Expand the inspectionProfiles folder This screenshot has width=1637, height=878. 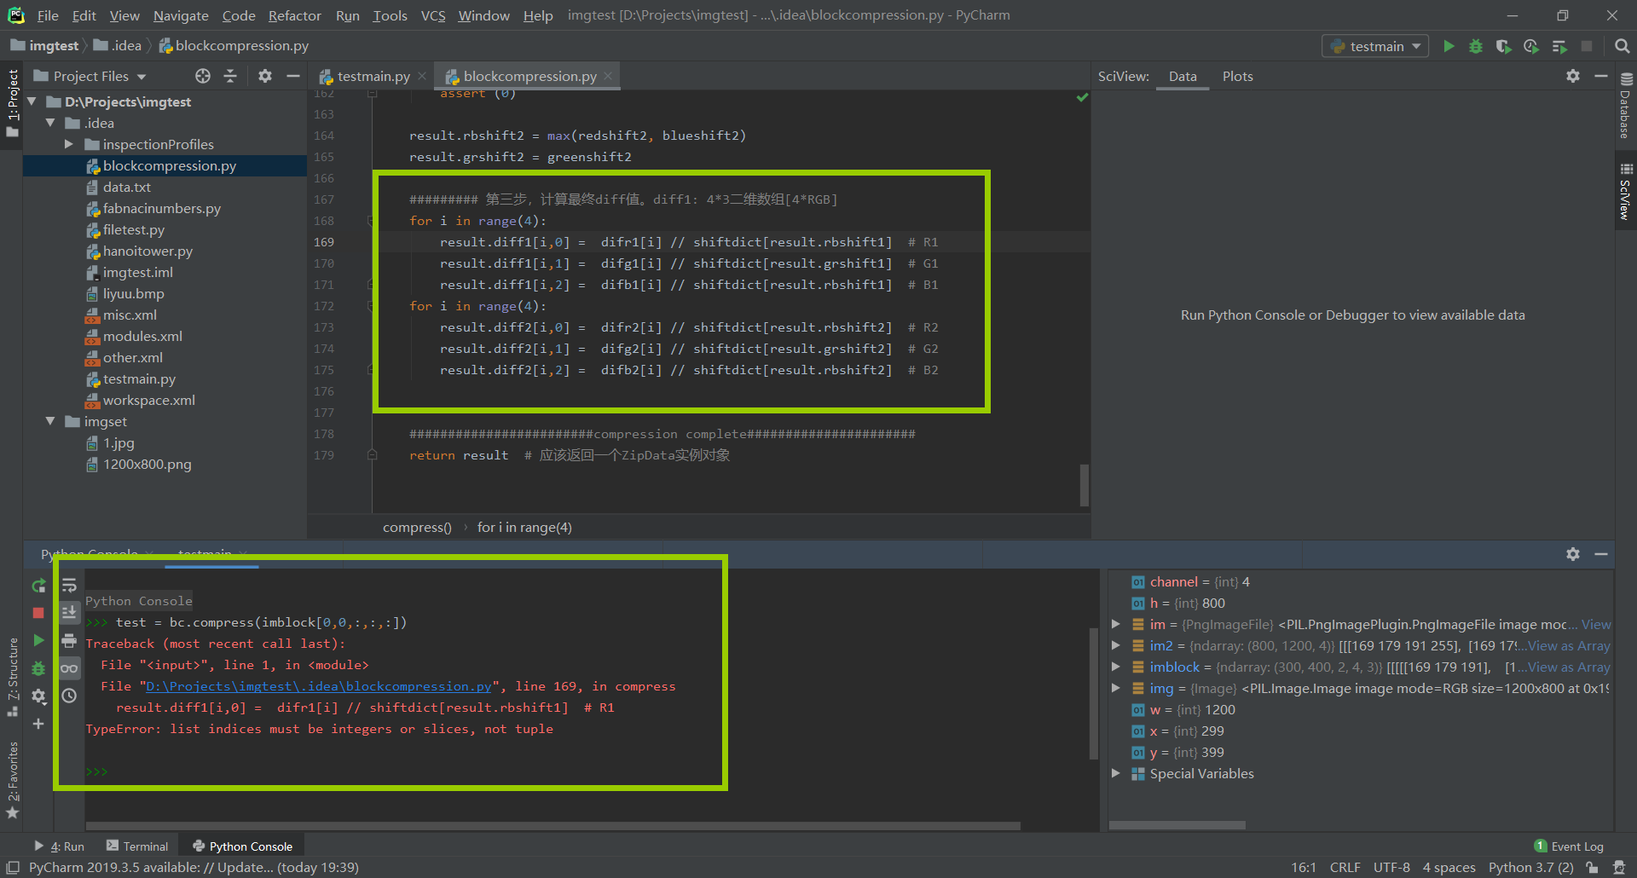point(69,144)
